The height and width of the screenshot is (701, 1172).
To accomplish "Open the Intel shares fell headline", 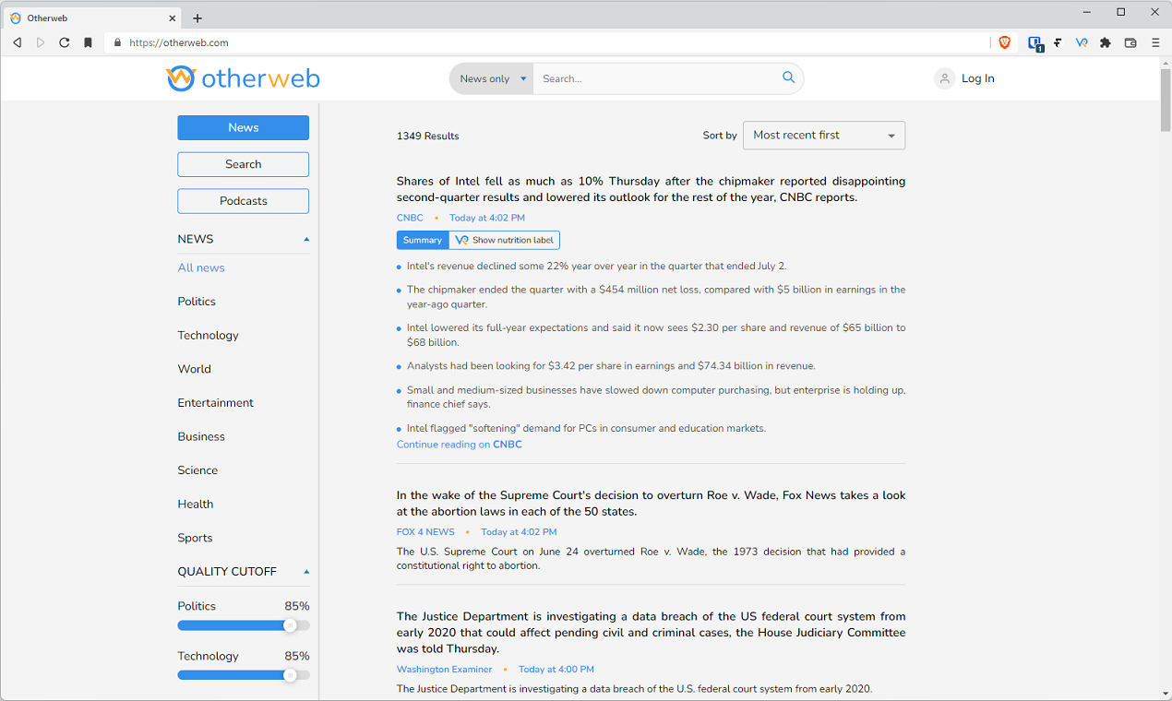I will coord(651,189).
